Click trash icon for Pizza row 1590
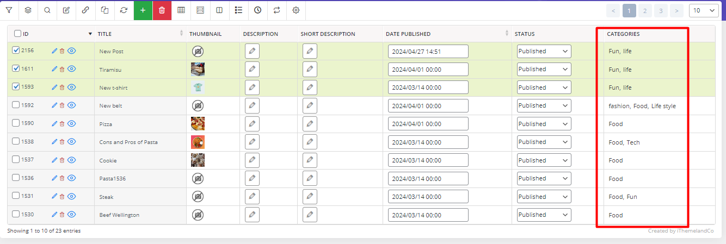 61,124
